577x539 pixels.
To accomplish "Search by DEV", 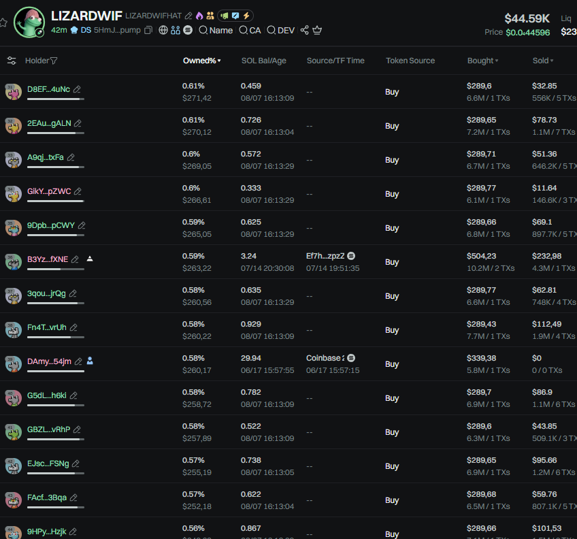I will coord(281,30).
